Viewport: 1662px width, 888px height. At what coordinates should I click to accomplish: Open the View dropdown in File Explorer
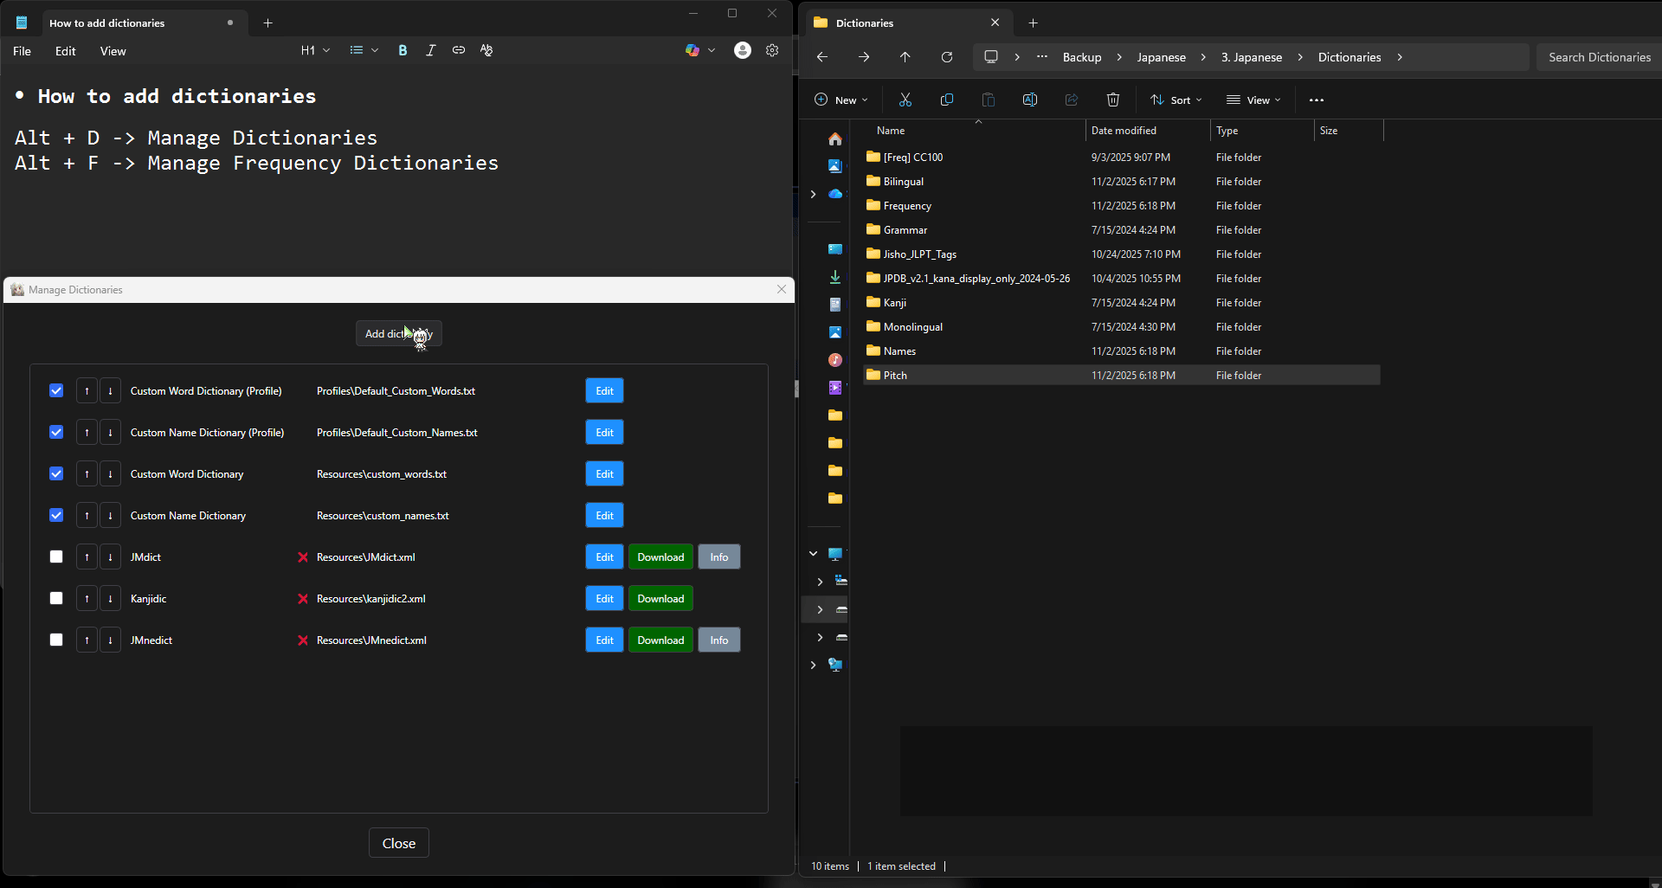click(x=1253, y=100)
